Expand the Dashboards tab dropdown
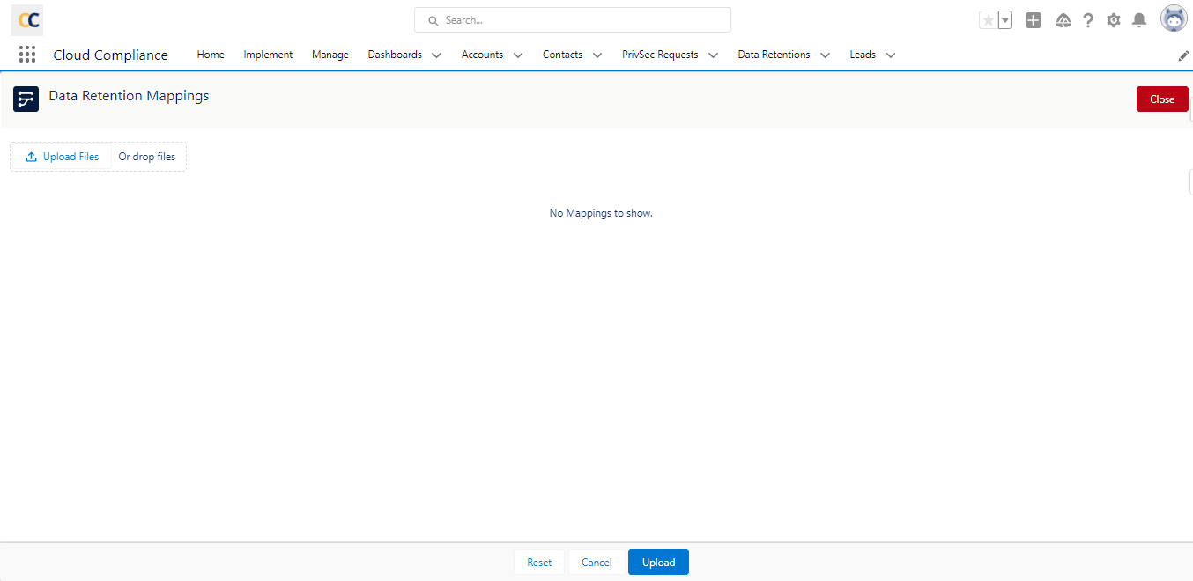 (437, 55)
